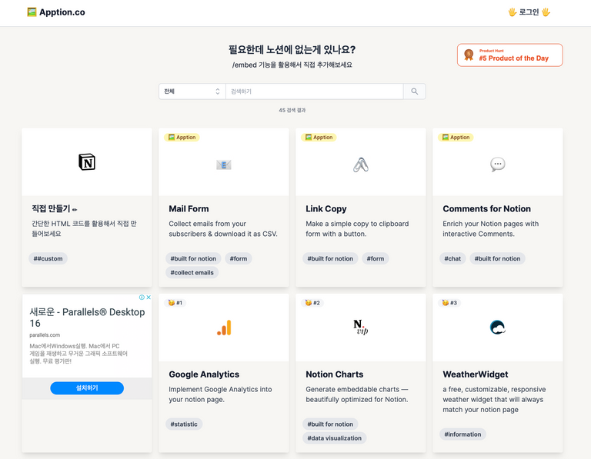Open the WeatherWidget card title

pyautogui.click(x=476, y=374)
